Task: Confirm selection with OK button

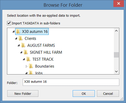Action: click(84, 94)
